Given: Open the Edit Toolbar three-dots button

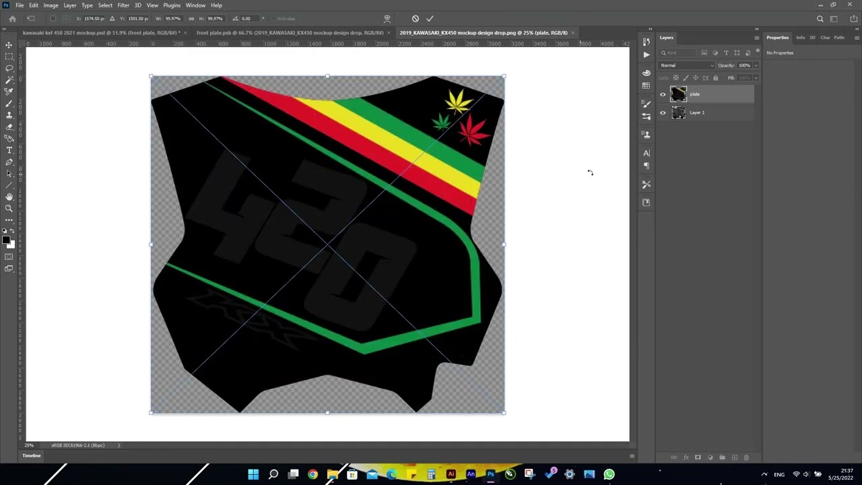Looking at the screenshot, I should (x=9, y=220).
